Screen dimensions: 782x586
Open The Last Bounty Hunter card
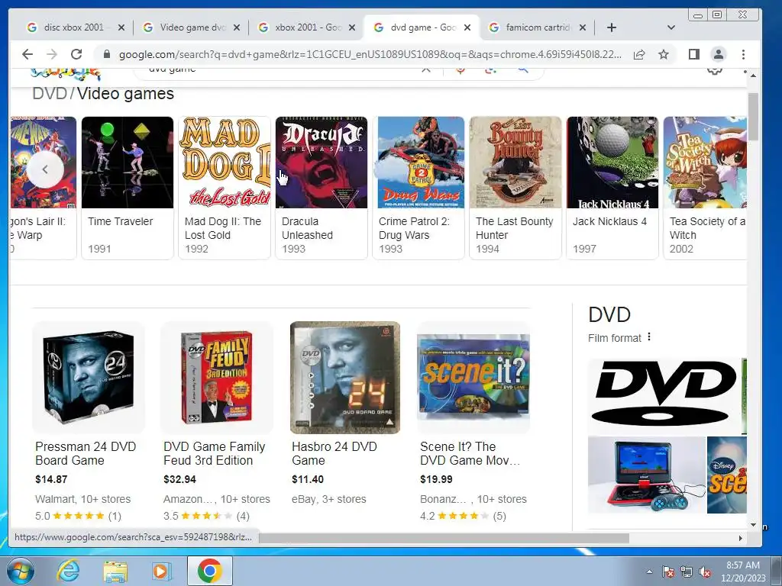(515, 188)
